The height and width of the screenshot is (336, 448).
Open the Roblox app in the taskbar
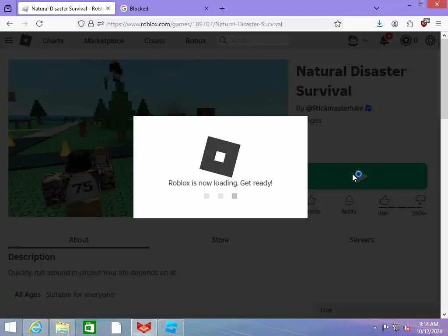171,327
